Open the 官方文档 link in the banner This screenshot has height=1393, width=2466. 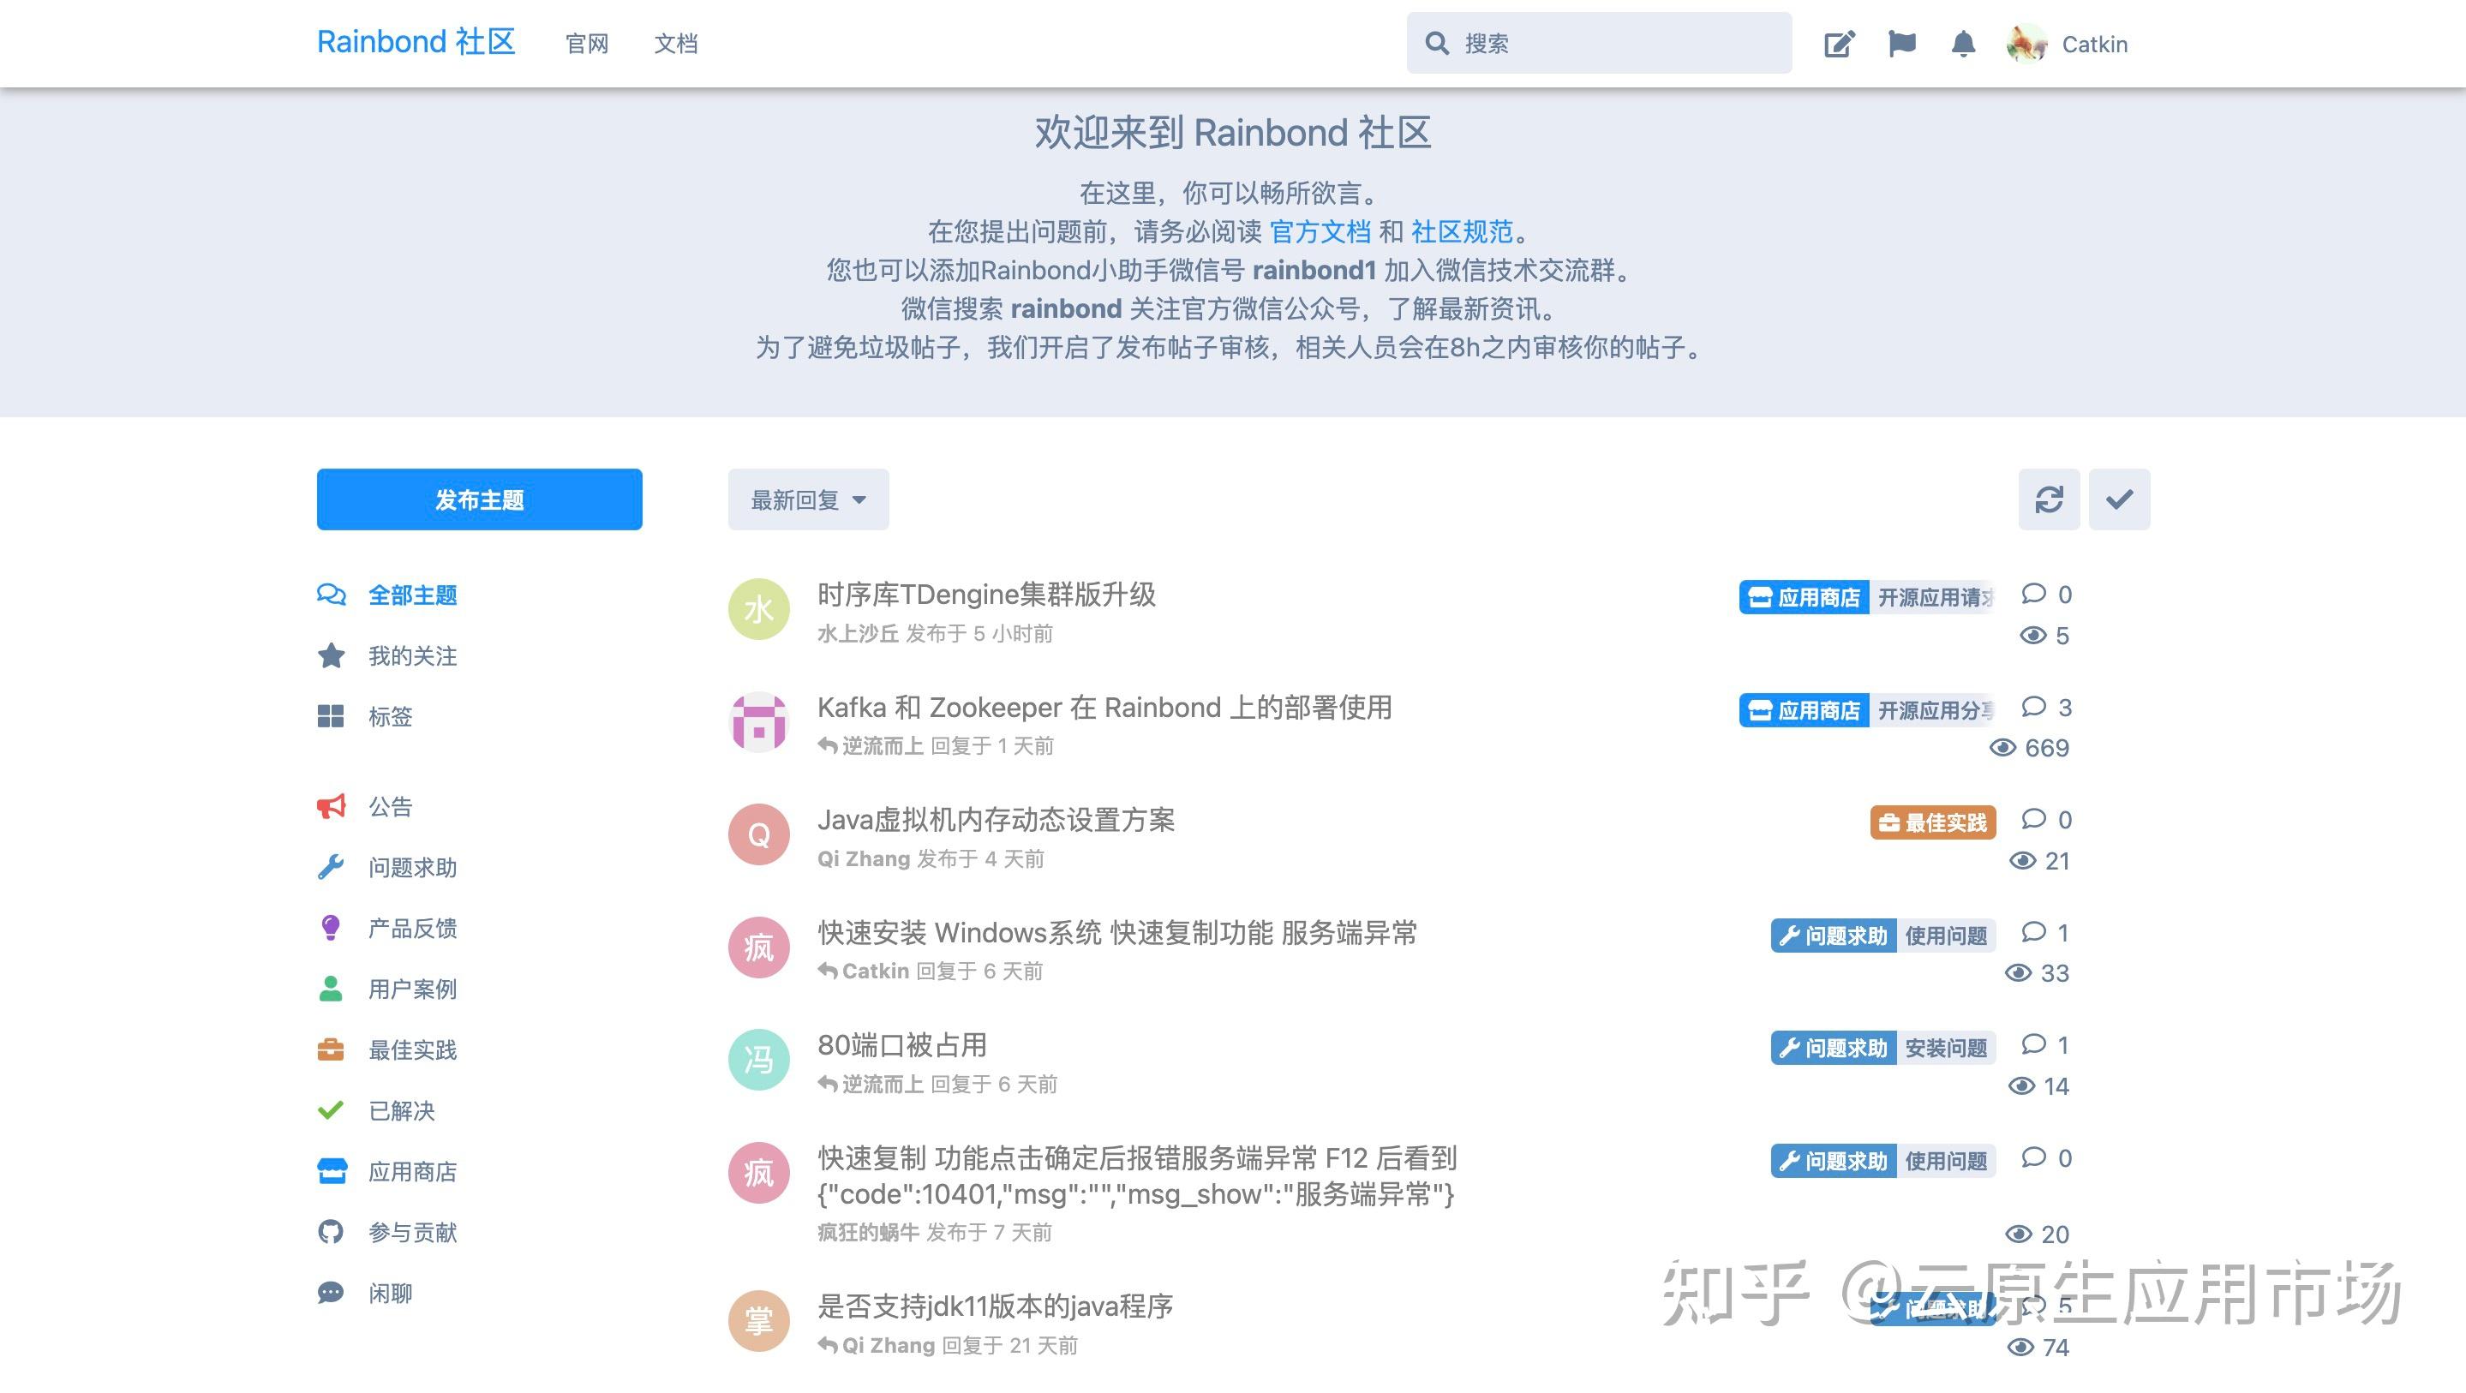[x=1321, y=231]
